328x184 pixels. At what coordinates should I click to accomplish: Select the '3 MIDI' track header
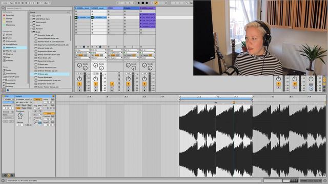point(115,8)
